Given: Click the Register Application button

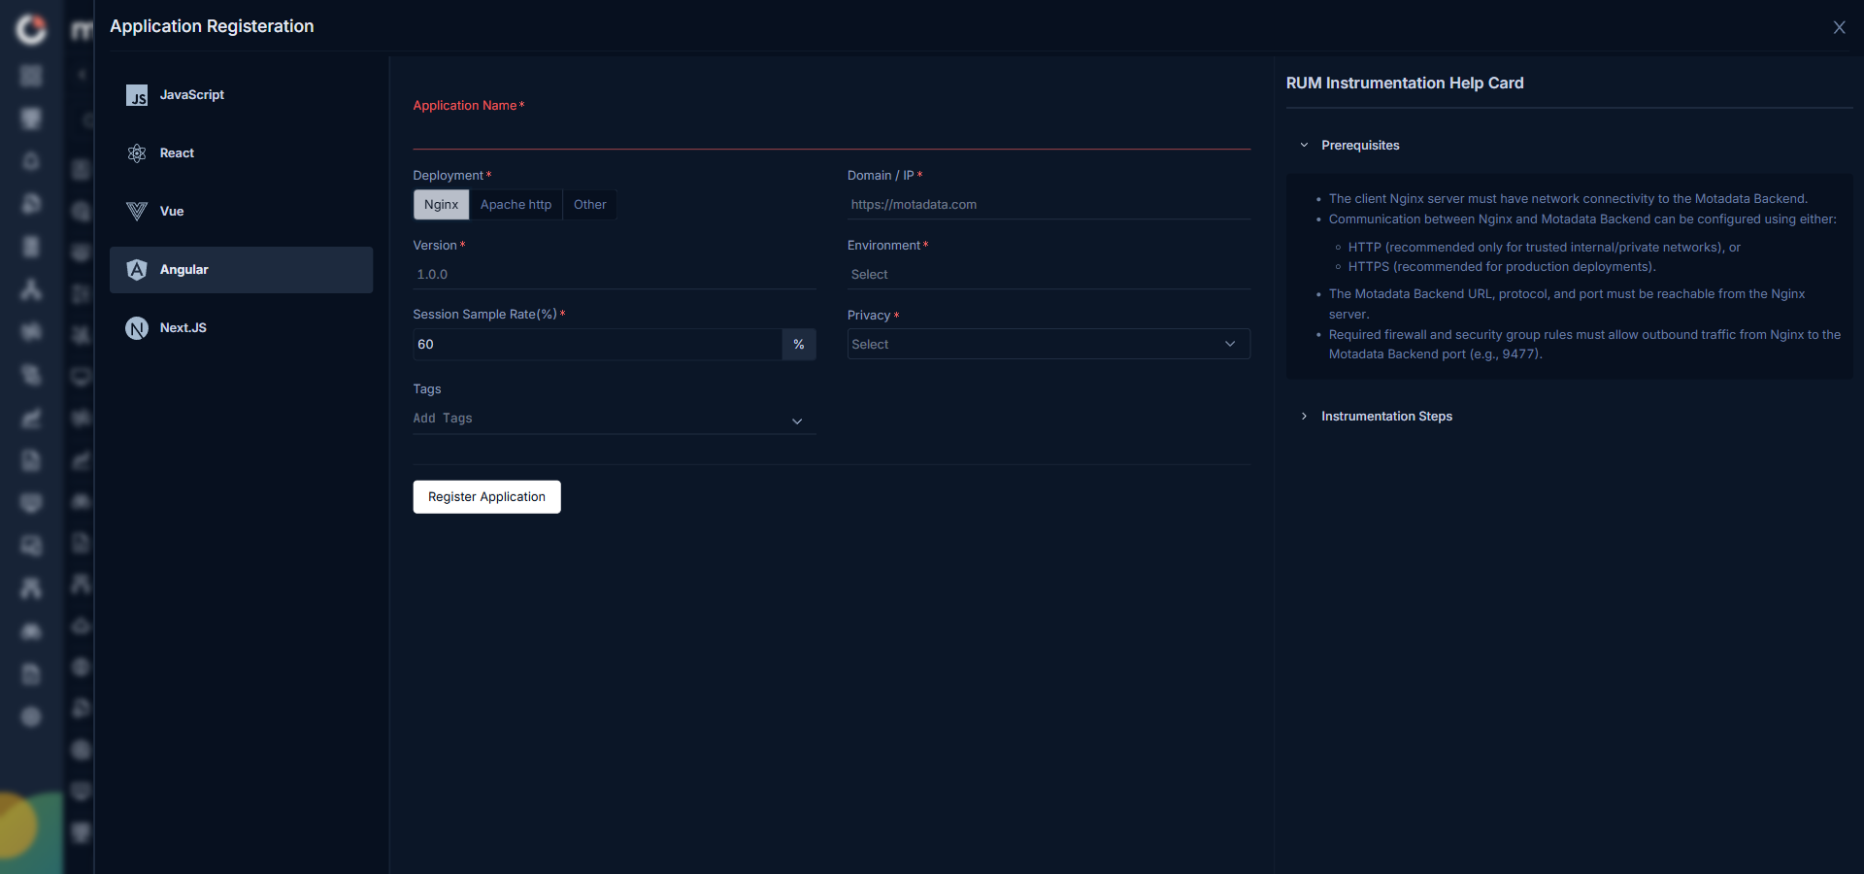Looking at the screenshot, I should pyautogui.click(x=486, y=497).
